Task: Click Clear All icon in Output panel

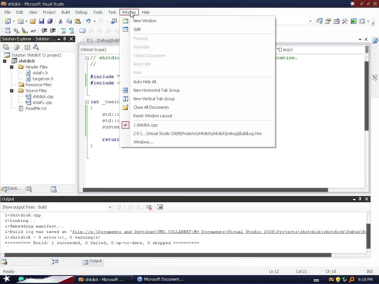Action: click(x=149, y=207)
